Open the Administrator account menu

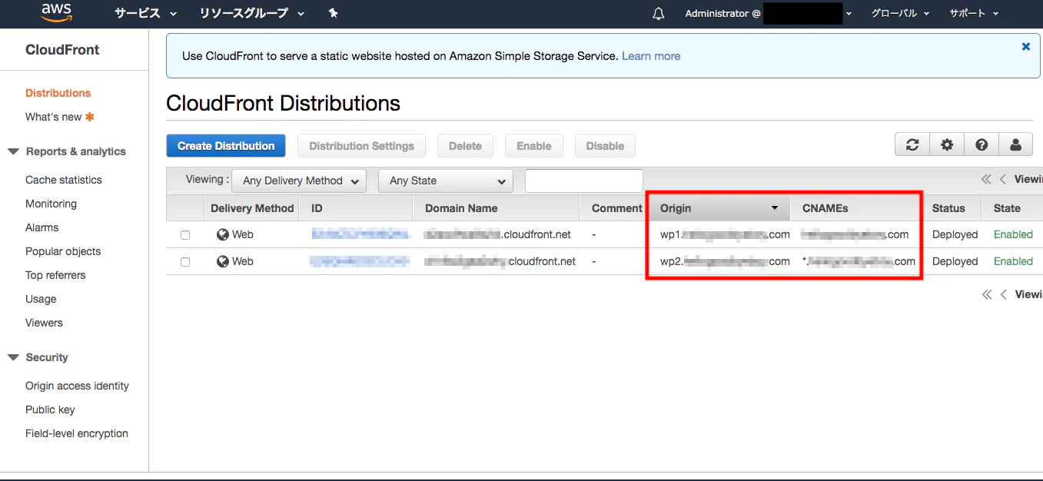click(x=769, y=13)
